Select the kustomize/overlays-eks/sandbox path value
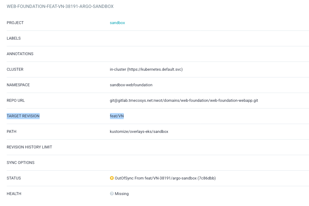The height and width of the screenshot is (206, 309). pos(139,131)
